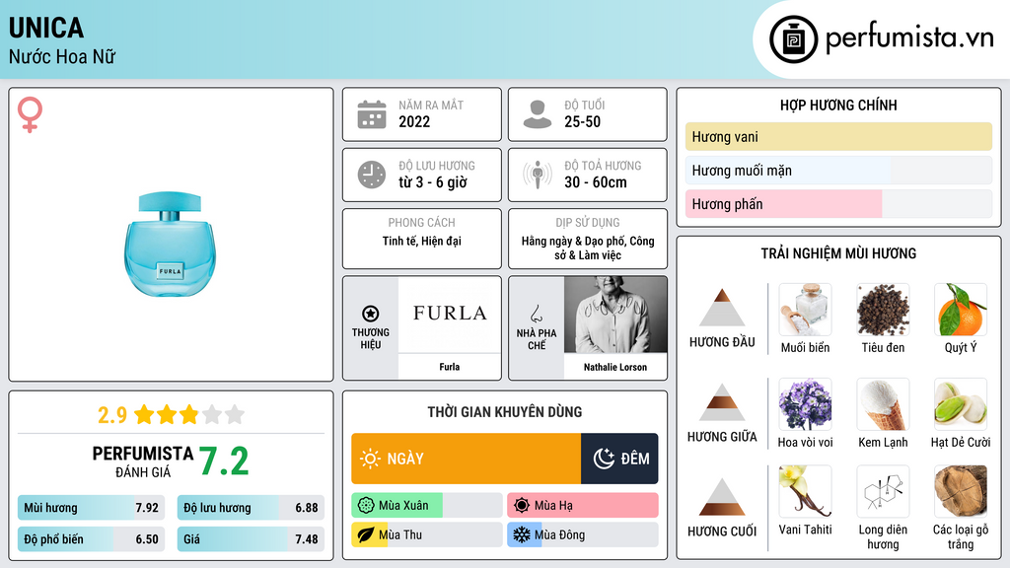Screen dimensions: 1010x568
Task: Click the Hương đầu pyramid icon
Action: 722,308
